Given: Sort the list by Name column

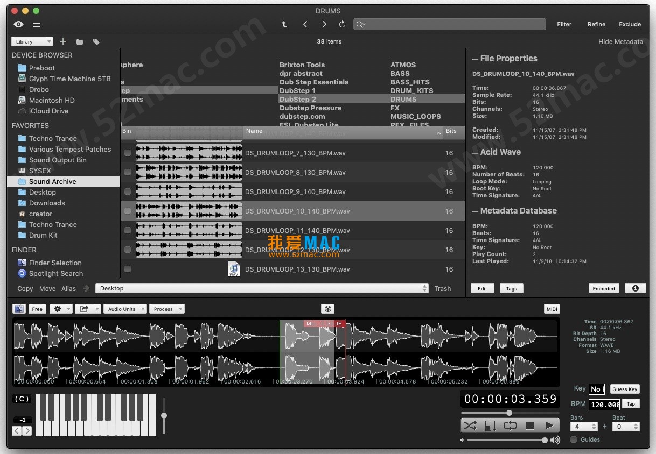Looking at the screenshot, I should 344,131.
